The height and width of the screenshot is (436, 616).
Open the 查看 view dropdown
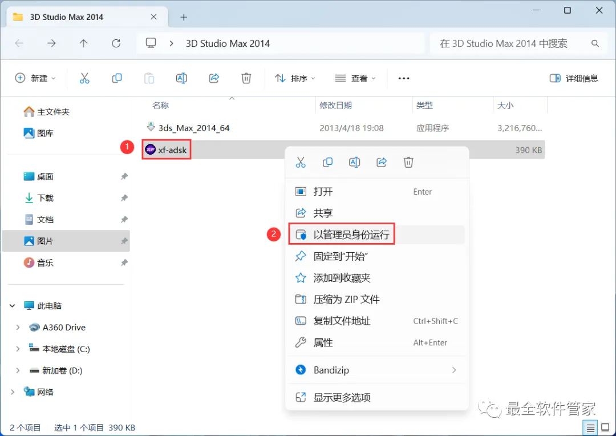click(355, 78)
